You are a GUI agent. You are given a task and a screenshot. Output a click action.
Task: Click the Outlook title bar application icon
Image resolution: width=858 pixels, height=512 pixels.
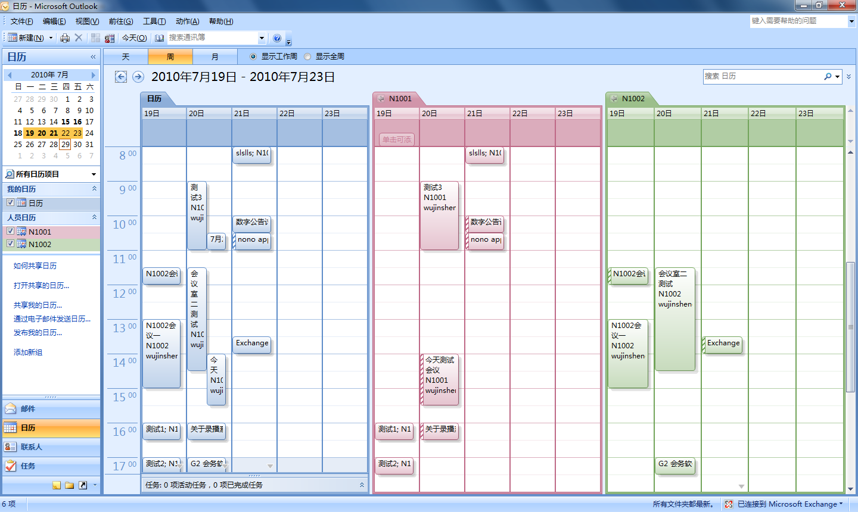(x=5, y=6)
